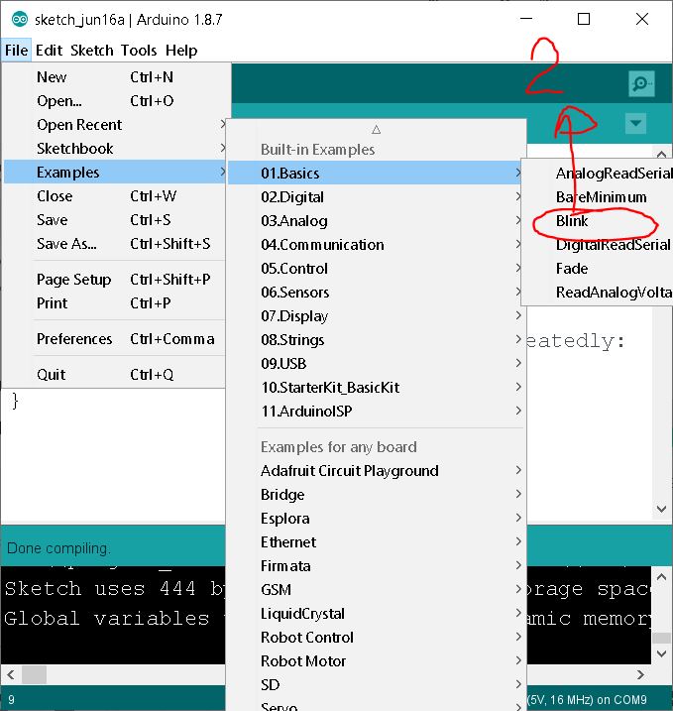Open the Edit menu
This screenshot has width=673, height=711.
click(x=49, y=51)
